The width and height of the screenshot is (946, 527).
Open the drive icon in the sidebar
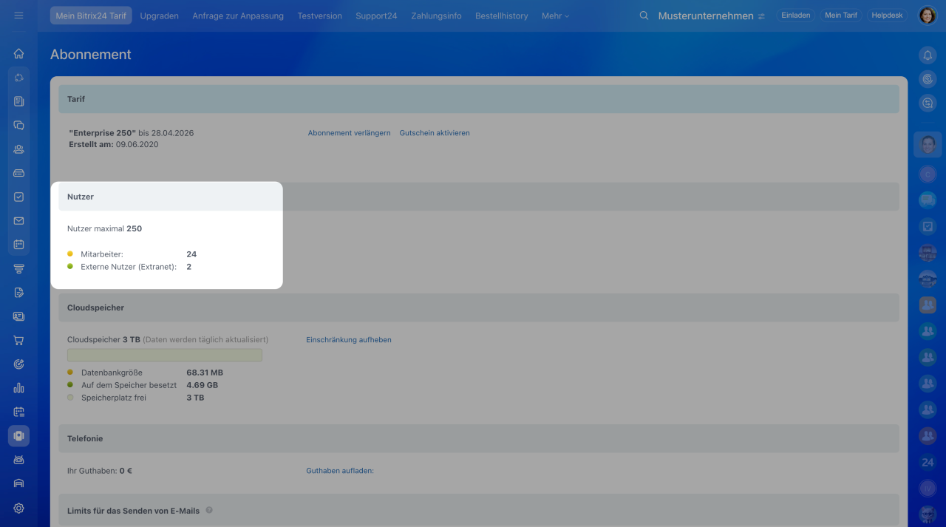click(18, 173)
